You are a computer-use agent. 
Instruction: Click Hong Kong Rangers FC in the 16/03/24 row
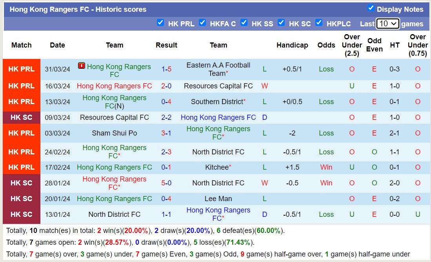point(114,86)
